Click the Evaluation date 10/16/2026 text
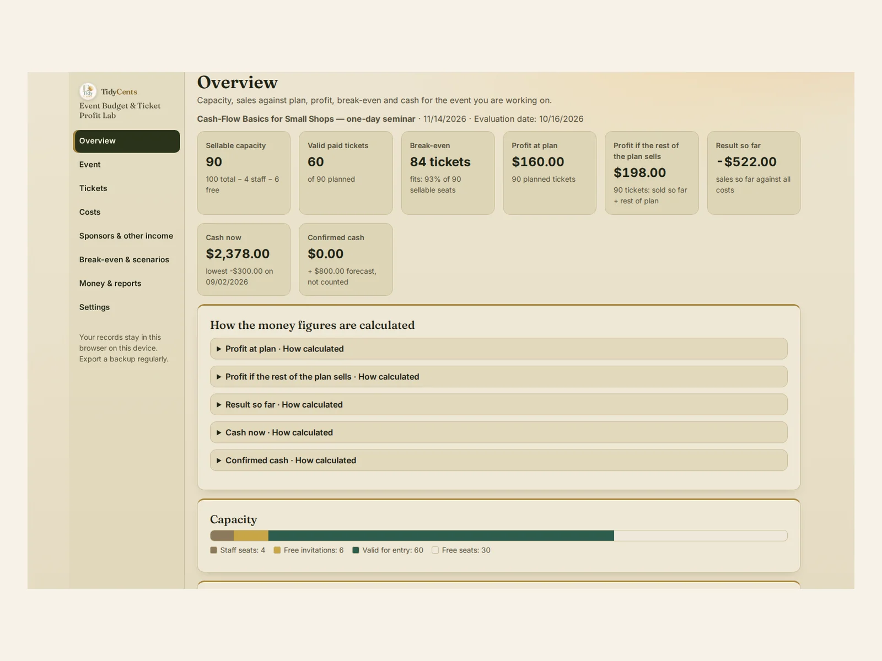Image resolution: width=882 pixels, height=661 pixels. [529, 119]
